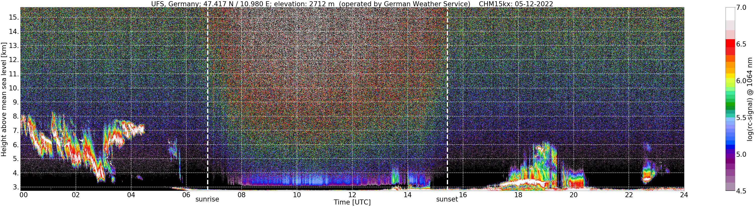Click the x-axis tick "20"
Screen dimensions: 755x207
click(x=574, y=195)
